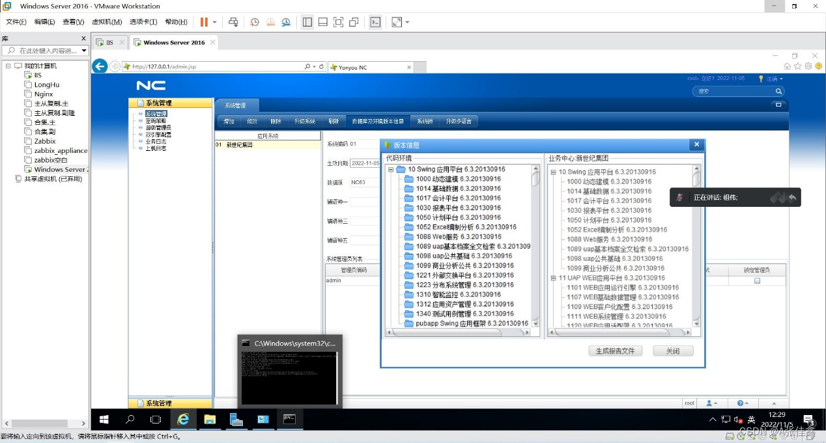This screenshot has height=443, width=826.
Task: Select the Yonyou NC browser tab
Action: click(370, 68)
